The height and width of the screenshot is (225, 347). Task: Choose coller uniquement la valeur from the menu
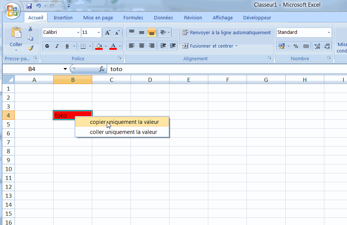coord(123,132)
